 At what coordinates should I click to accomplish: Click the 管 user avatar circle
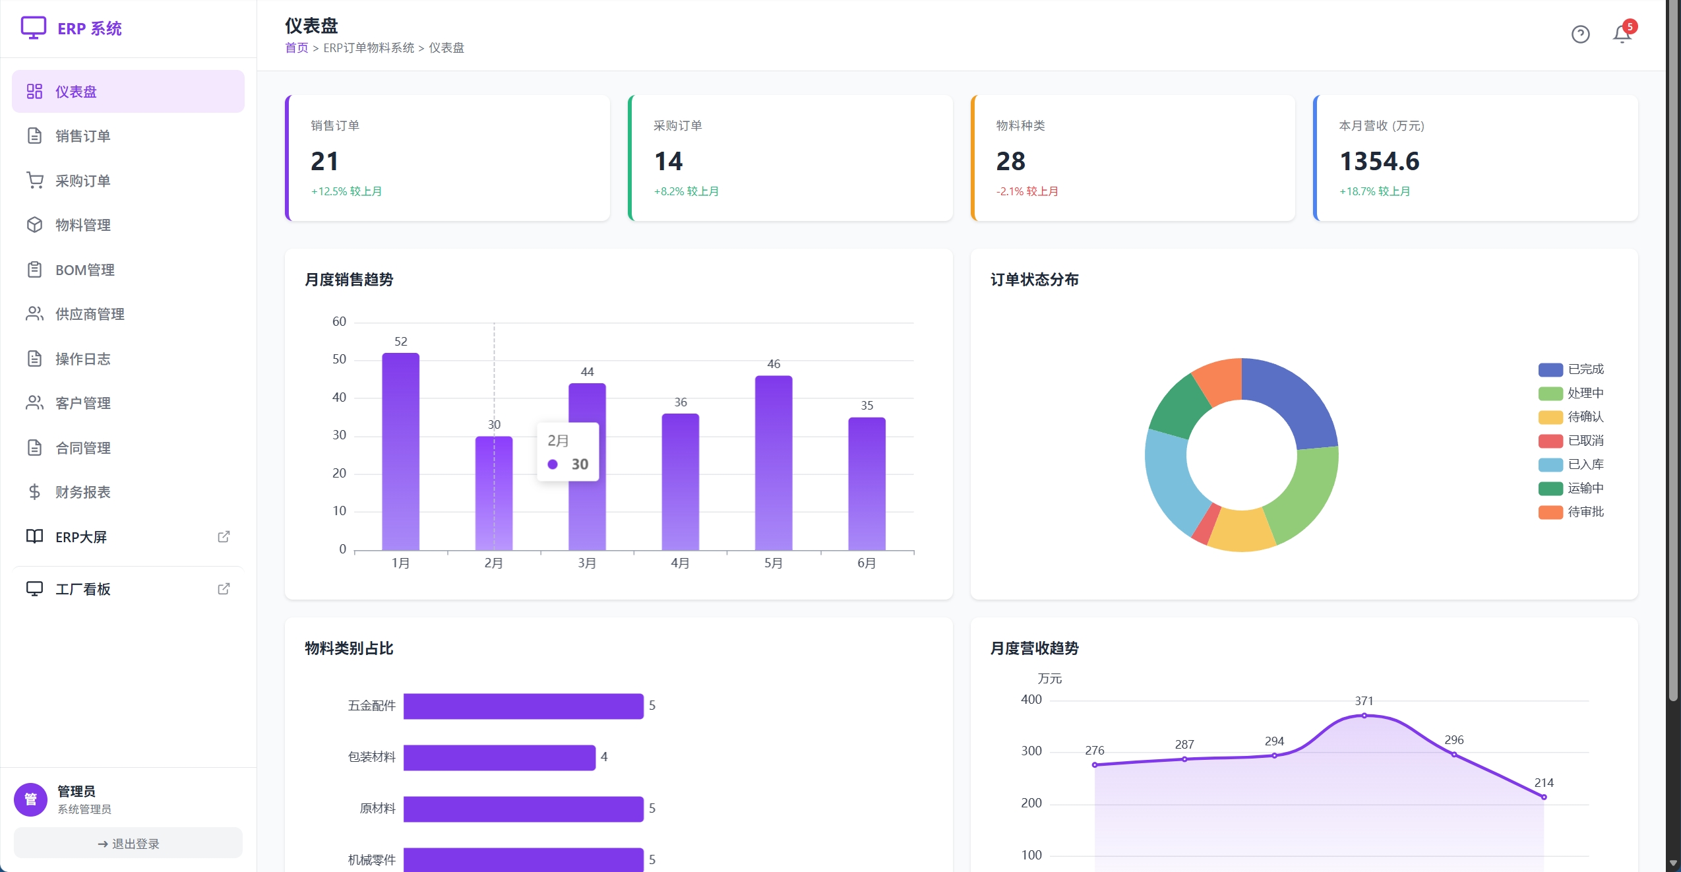tap(30, 799)
